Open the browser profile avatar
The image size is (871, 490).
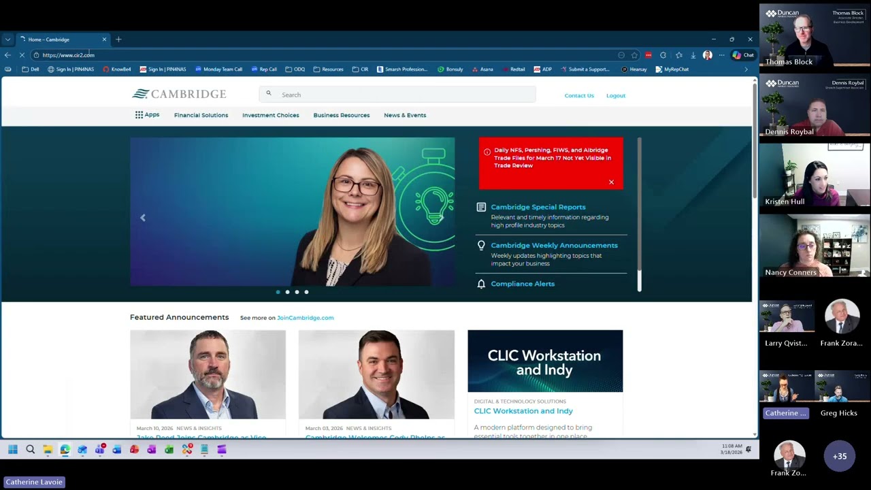point(708,55)
